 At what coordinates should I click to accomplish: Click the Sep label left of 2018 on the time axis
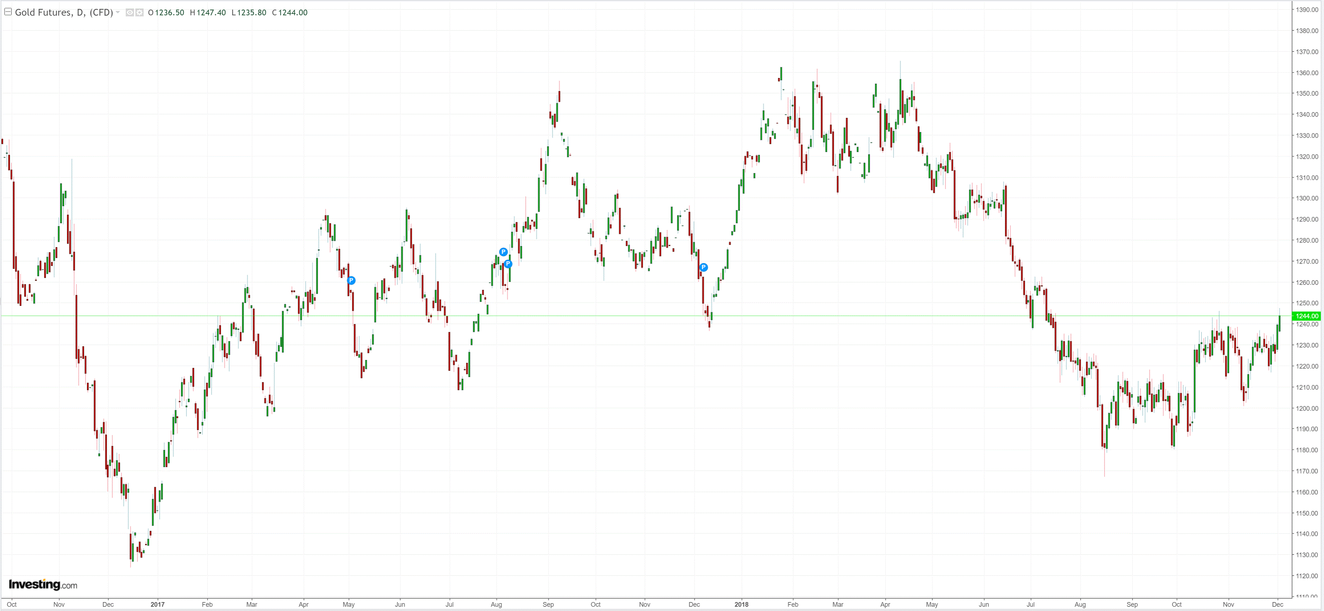click(548, 604)
